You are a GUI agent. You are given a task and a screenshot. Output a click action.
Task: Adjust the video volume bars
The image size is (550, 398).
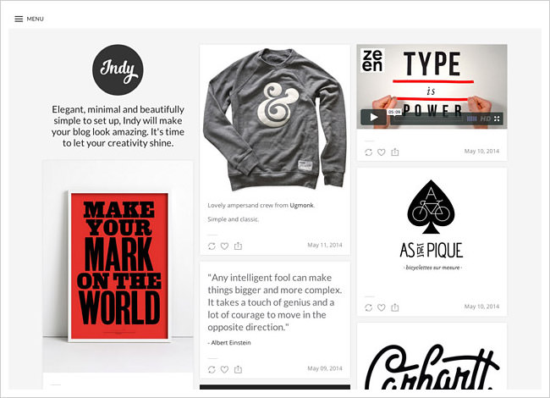472,119
